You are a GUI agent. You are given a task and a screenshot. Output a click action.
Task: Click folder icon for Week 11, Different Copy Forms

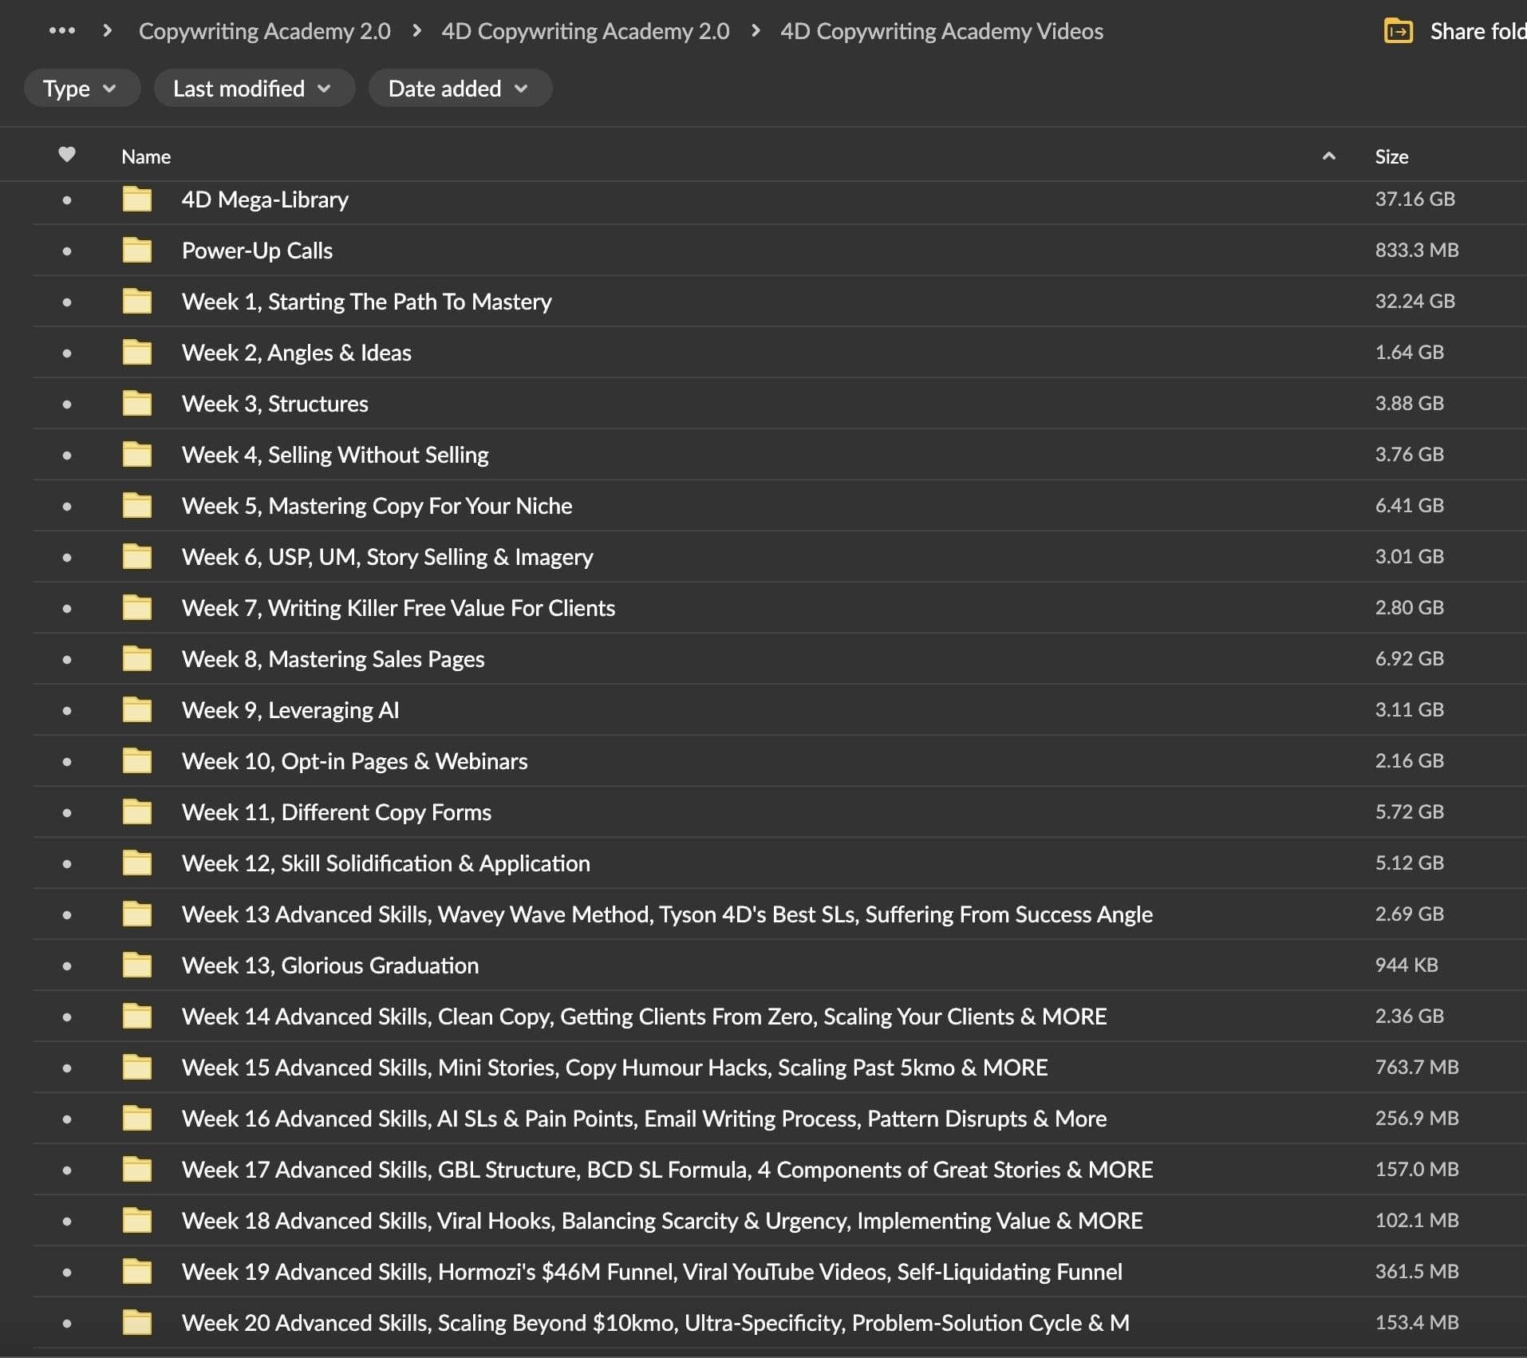point(137,811)
